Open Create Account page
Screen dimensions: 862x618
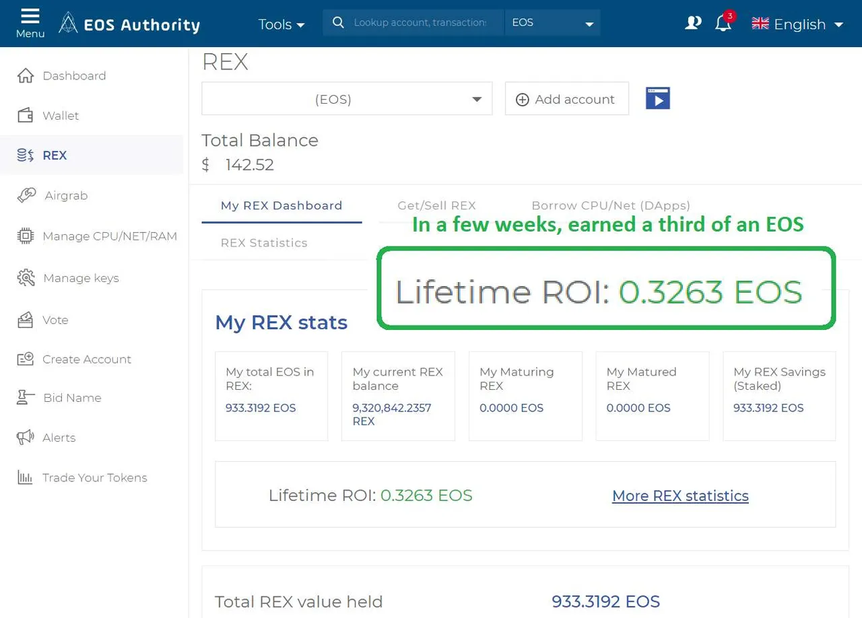click(87, 359)
